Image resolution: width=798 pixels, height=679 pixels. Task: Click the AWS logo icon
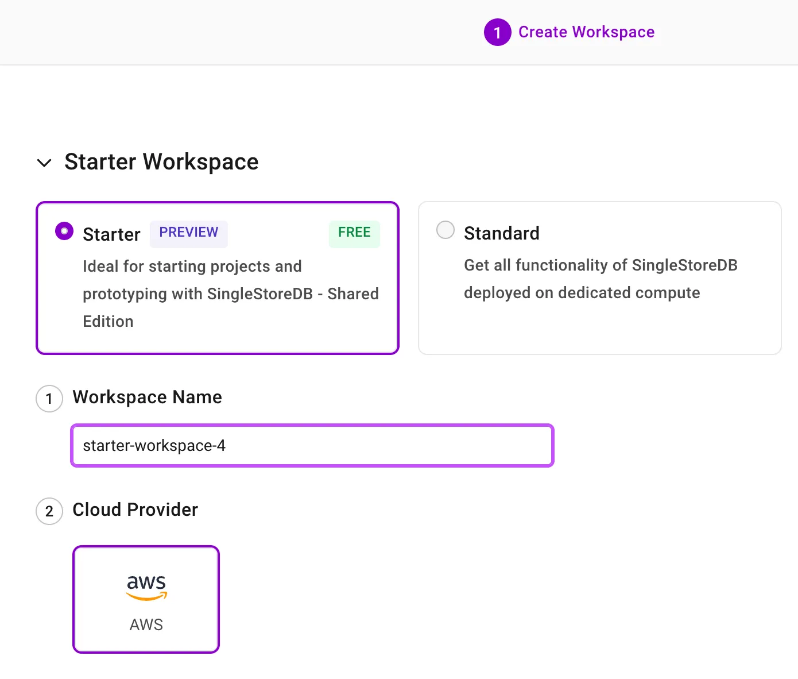pyautogui.click(x=146, y=587)
